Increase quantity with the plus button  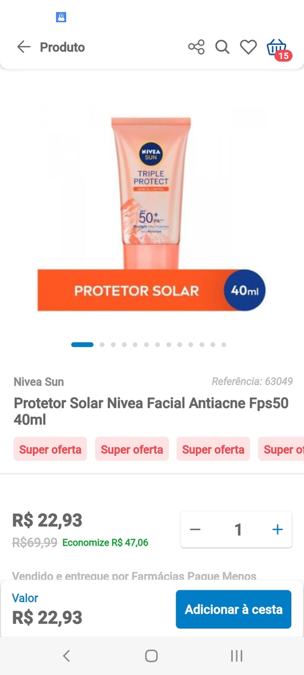278,530
